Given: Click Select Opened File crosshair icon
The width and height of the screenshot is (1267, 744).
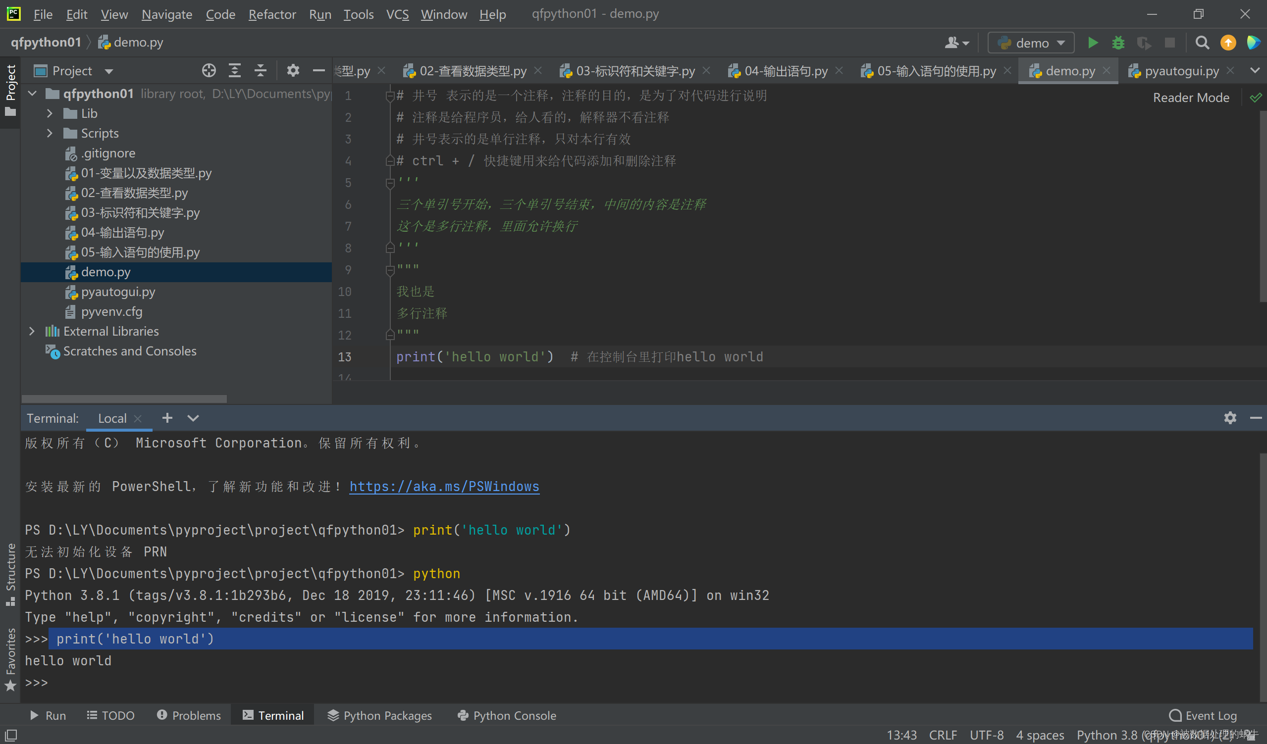Looking at the screenshot, I should (x=209, y=70).
